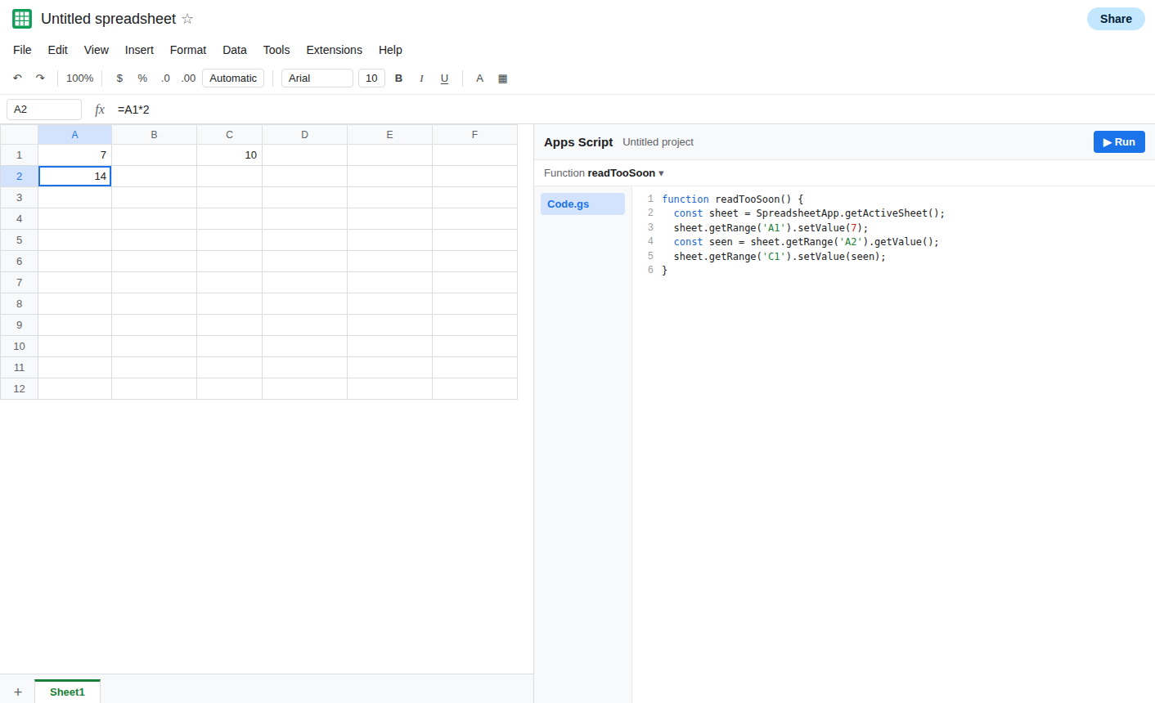Open the Format menu
The width and height of the screenshot is (1155, 703).
188,50
